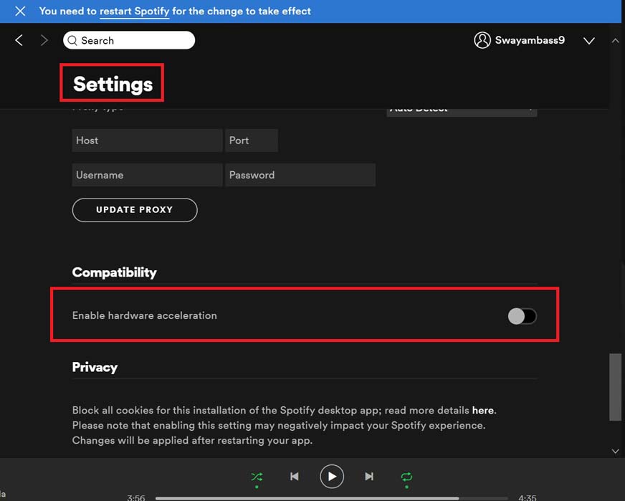Open the Swayambass9 account name
This screenshot has height=501, width=625.
(x=530, y=40)
